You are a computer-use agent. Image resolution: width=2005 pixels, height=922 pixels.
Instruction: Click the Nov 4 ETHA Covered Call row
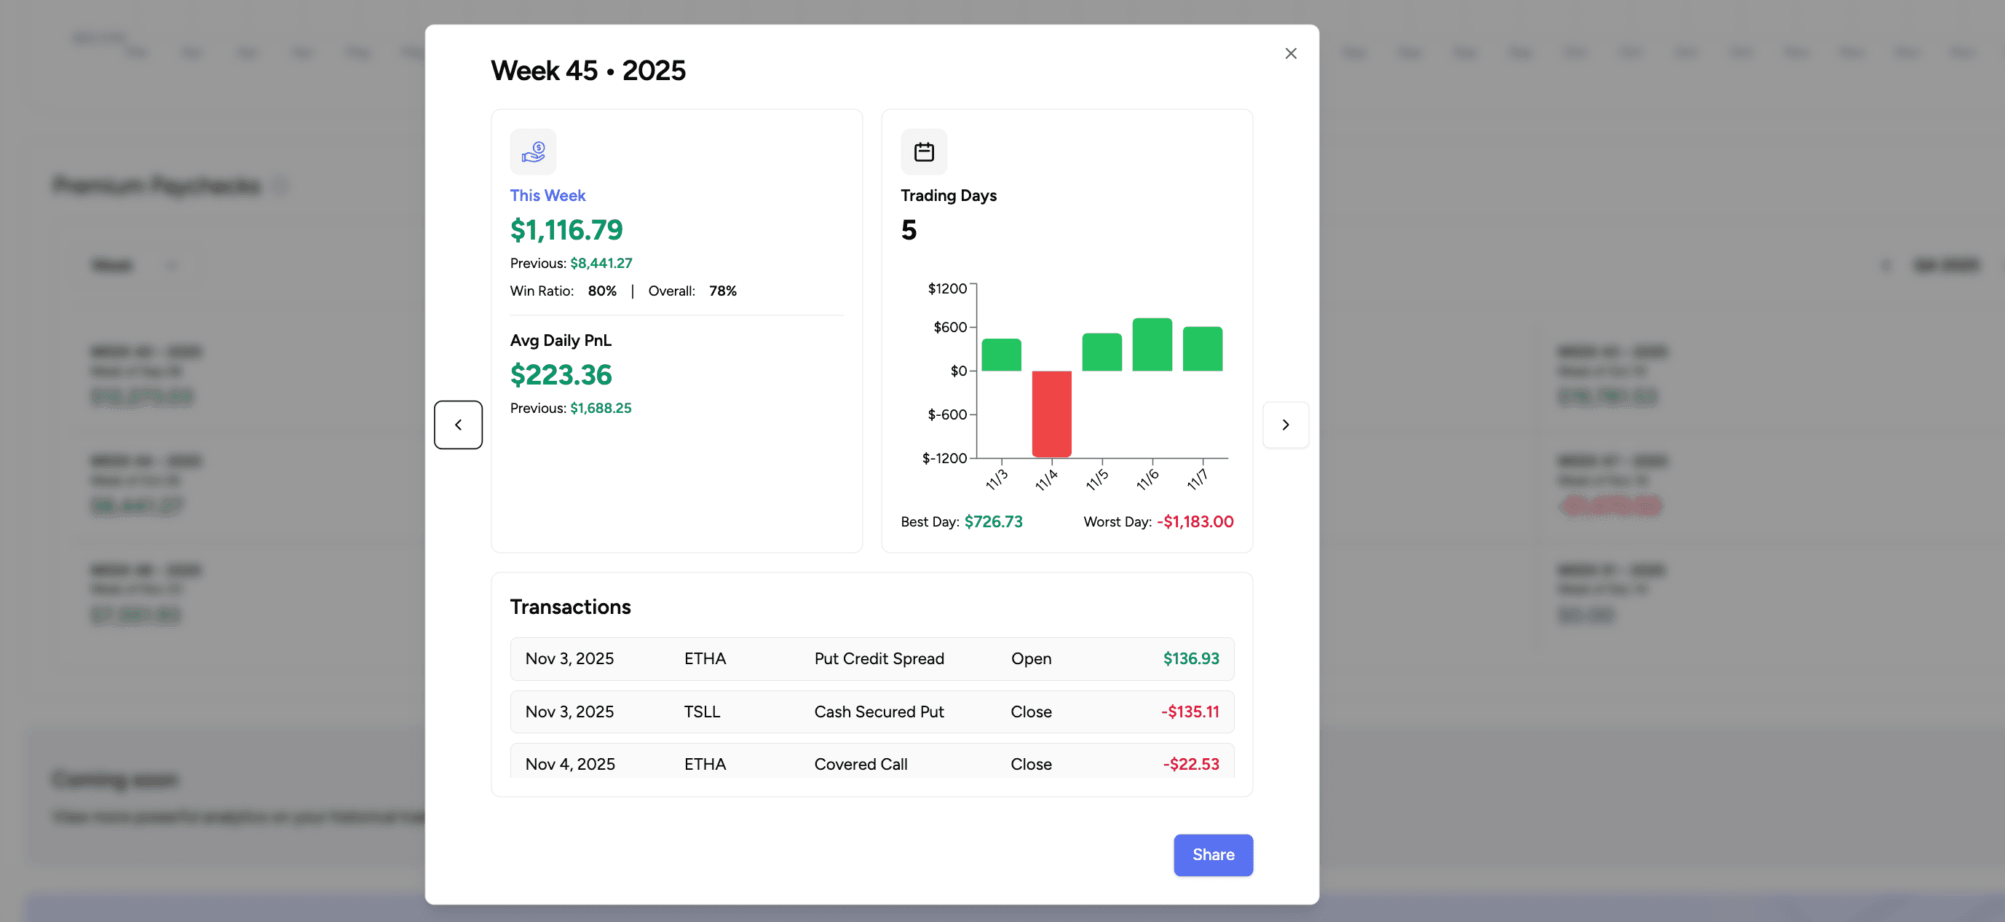[x=871, y=764]
